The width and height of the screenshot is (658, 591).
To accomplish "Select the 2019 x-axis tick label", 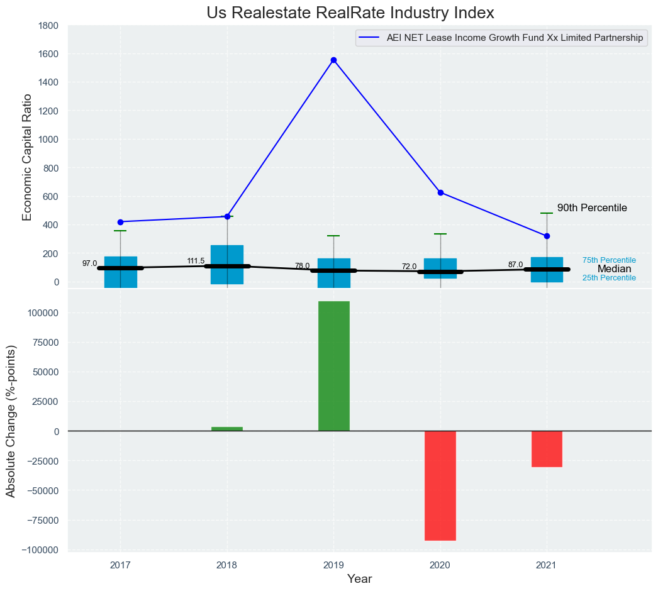I will [x=333, y=566].
